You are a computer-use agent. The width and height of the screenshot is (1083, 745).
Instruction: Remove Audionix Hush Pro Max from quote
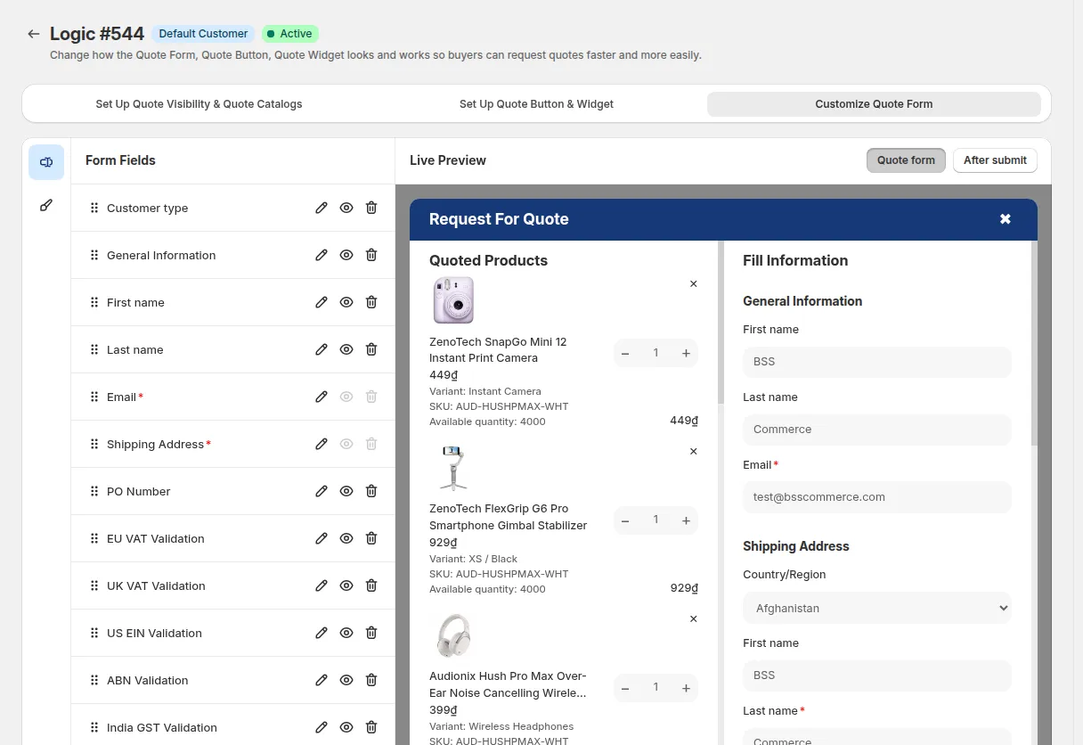pos(694,618)
